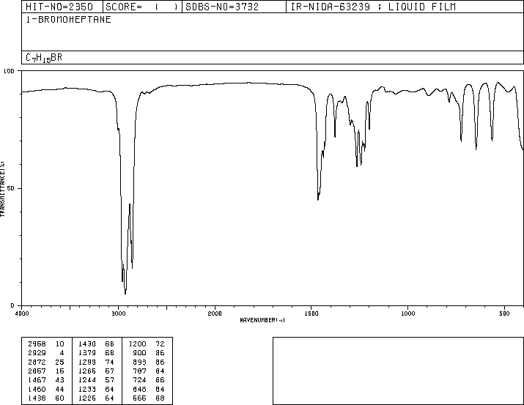
Task: Select the 1244 peak table entry
Action: [x=87, y=380]
